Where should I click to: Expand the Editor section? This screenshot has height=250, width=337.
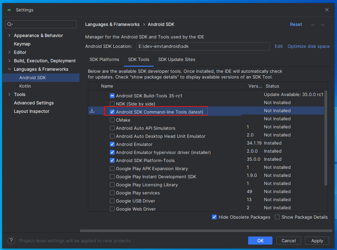tap(9, 52)
